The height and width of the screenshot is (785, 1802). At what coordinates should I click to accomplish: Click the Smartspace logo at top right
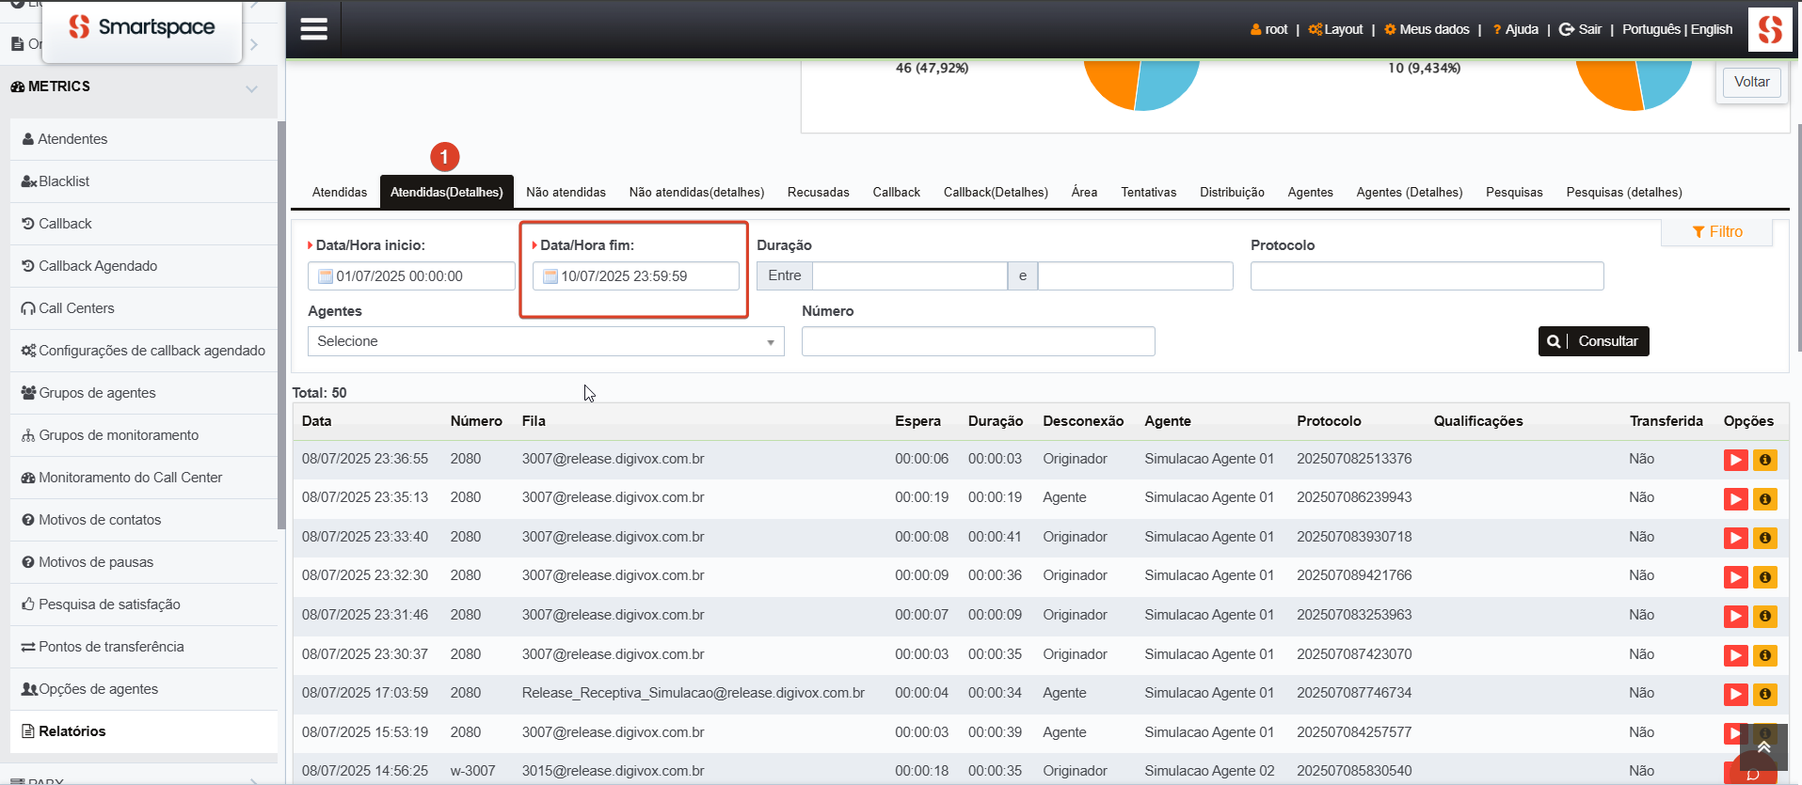click(1770, 29)
